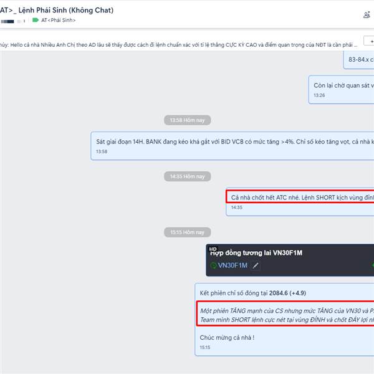Click the '15:15 Hôm nay' time separator

(x=187, y=233)
